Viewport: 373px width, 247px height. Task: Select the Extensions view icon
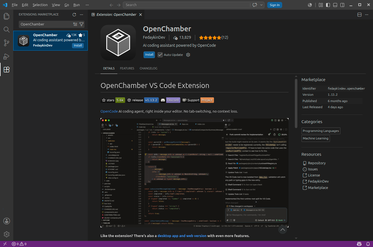coord(7,69)
